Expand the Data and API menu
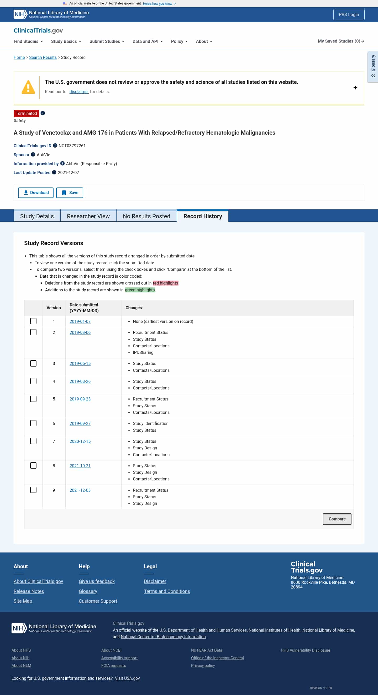 click(147, 41)
